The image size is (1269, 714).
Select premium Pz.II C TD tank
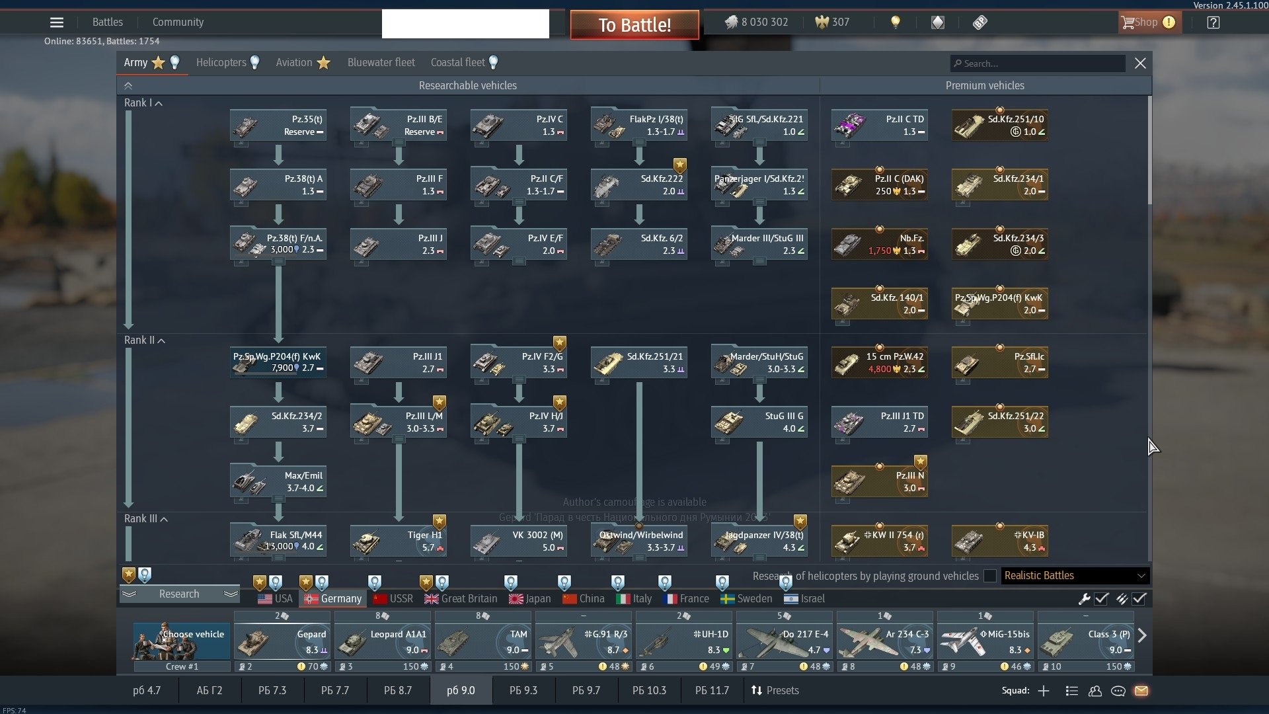[x=880, y=125]
